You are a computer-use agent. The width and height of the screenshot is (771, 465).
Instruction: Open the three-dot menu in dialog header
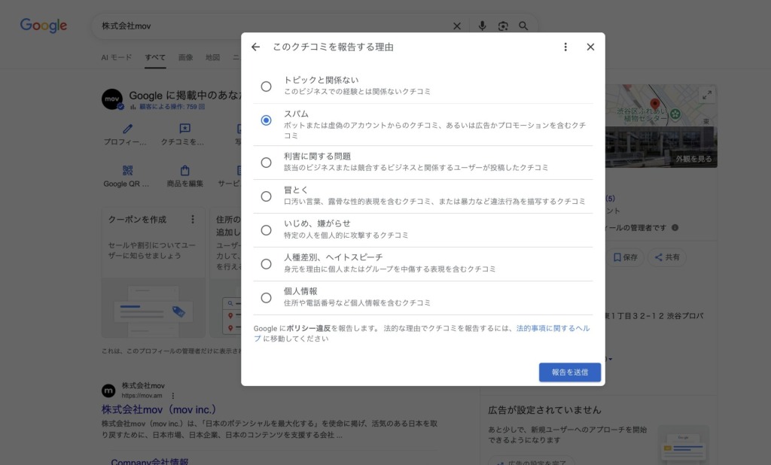[565, 47]
